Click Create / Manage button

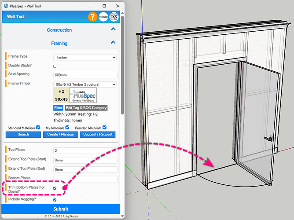pos(61,134)
